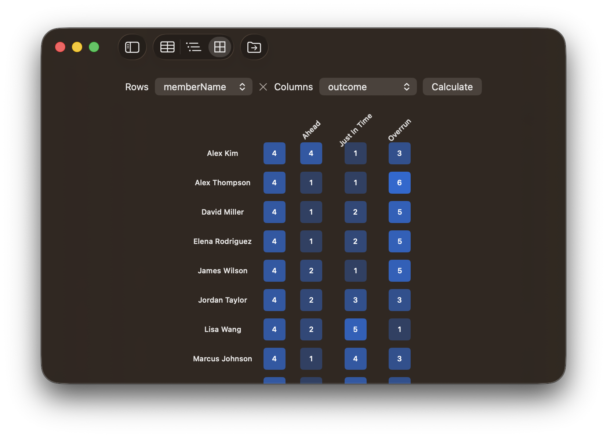The height and width of the screenshot is (438, 607).
Task: Click the red close window button
Action: coord(60,47)
